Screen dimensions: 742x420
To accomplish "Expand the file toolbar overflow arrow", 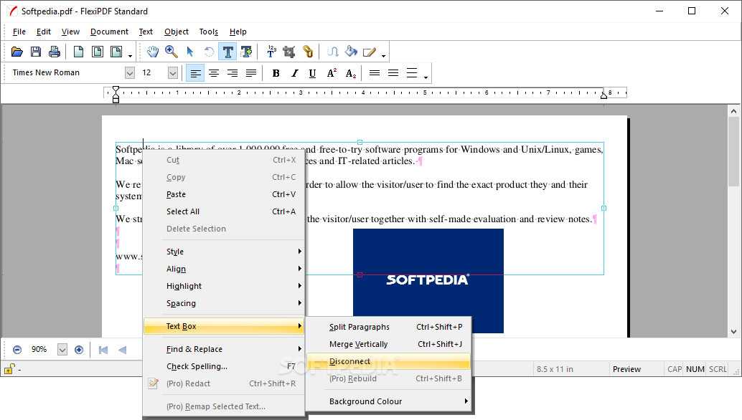I will click(x=130, y=56).
